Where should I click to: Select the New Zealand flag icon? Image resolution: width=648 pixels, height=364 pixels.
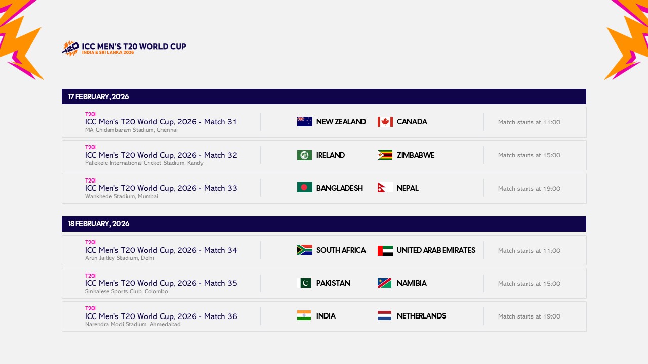pyautogui.click(x=304, y=121)
